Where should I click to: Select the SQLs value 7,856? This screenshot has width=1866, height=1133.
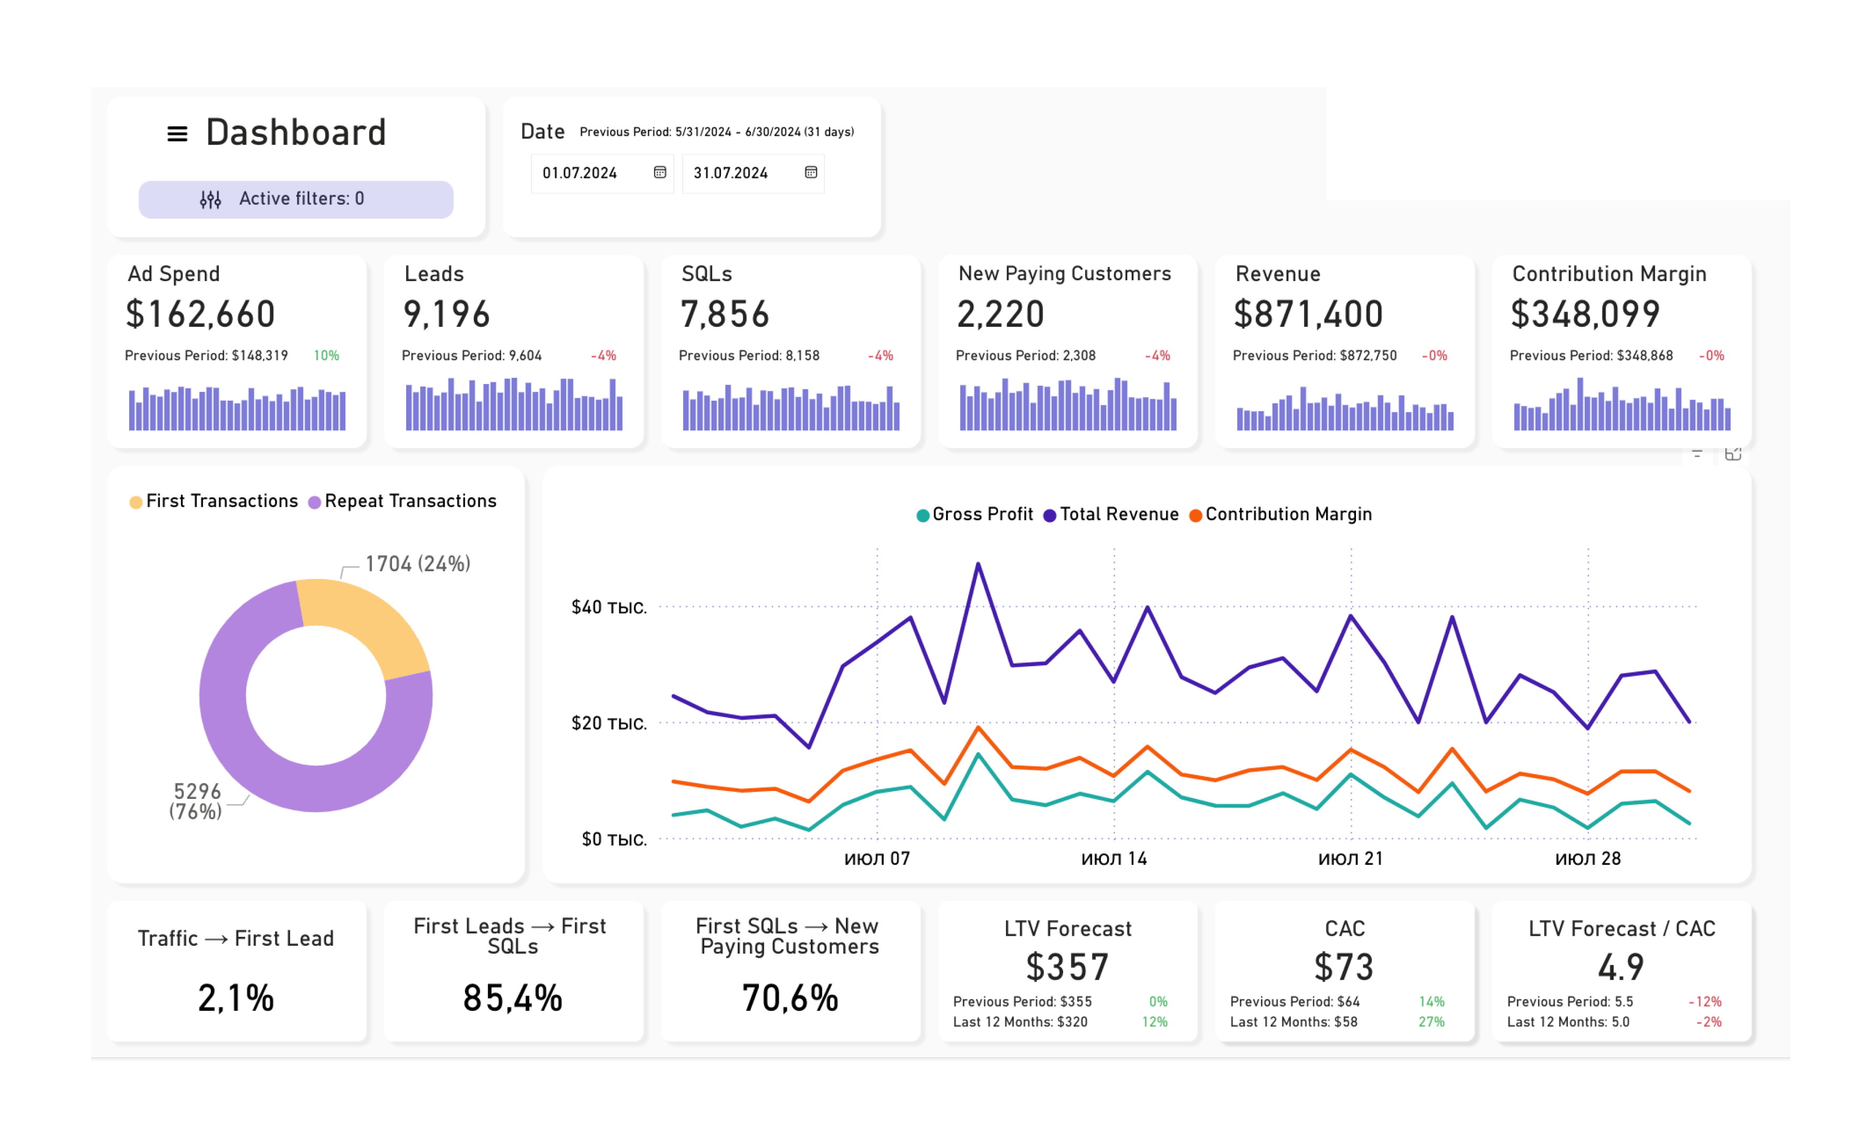725,314
